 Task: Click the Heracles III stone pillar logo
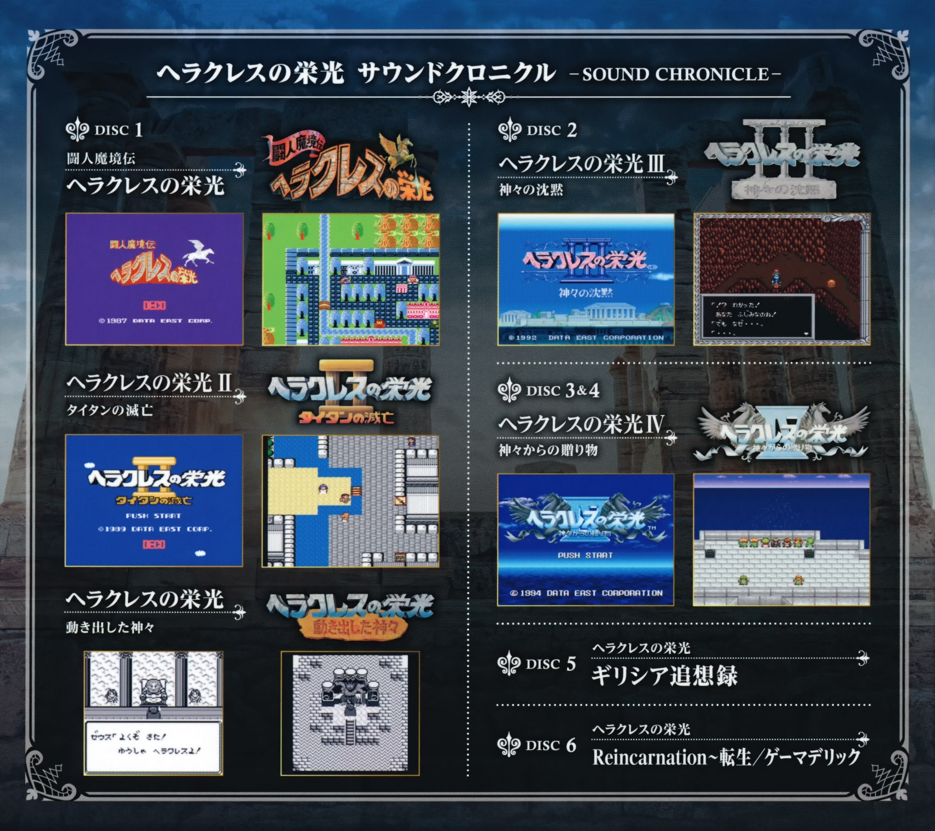[782, 159]
